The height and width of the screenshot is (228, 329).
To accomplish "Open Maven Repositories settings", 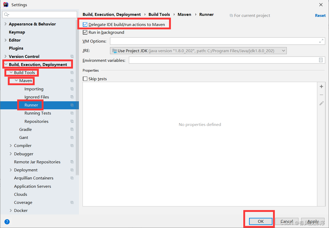I will click(36, 121).
